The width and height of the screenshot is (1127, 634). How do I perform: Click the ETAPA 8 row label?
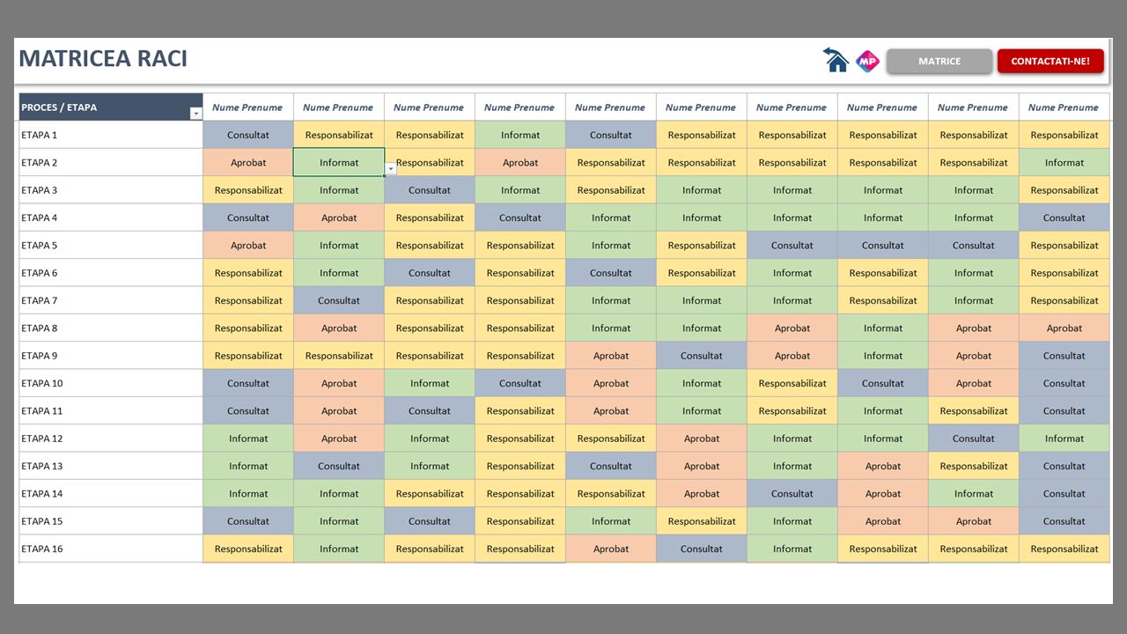point(40,328)
